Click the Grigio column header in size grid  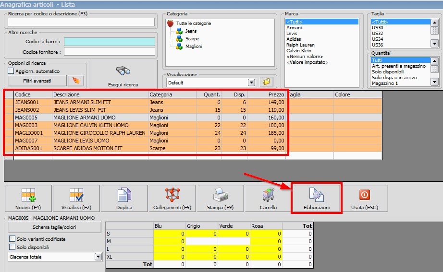[201, 226]
